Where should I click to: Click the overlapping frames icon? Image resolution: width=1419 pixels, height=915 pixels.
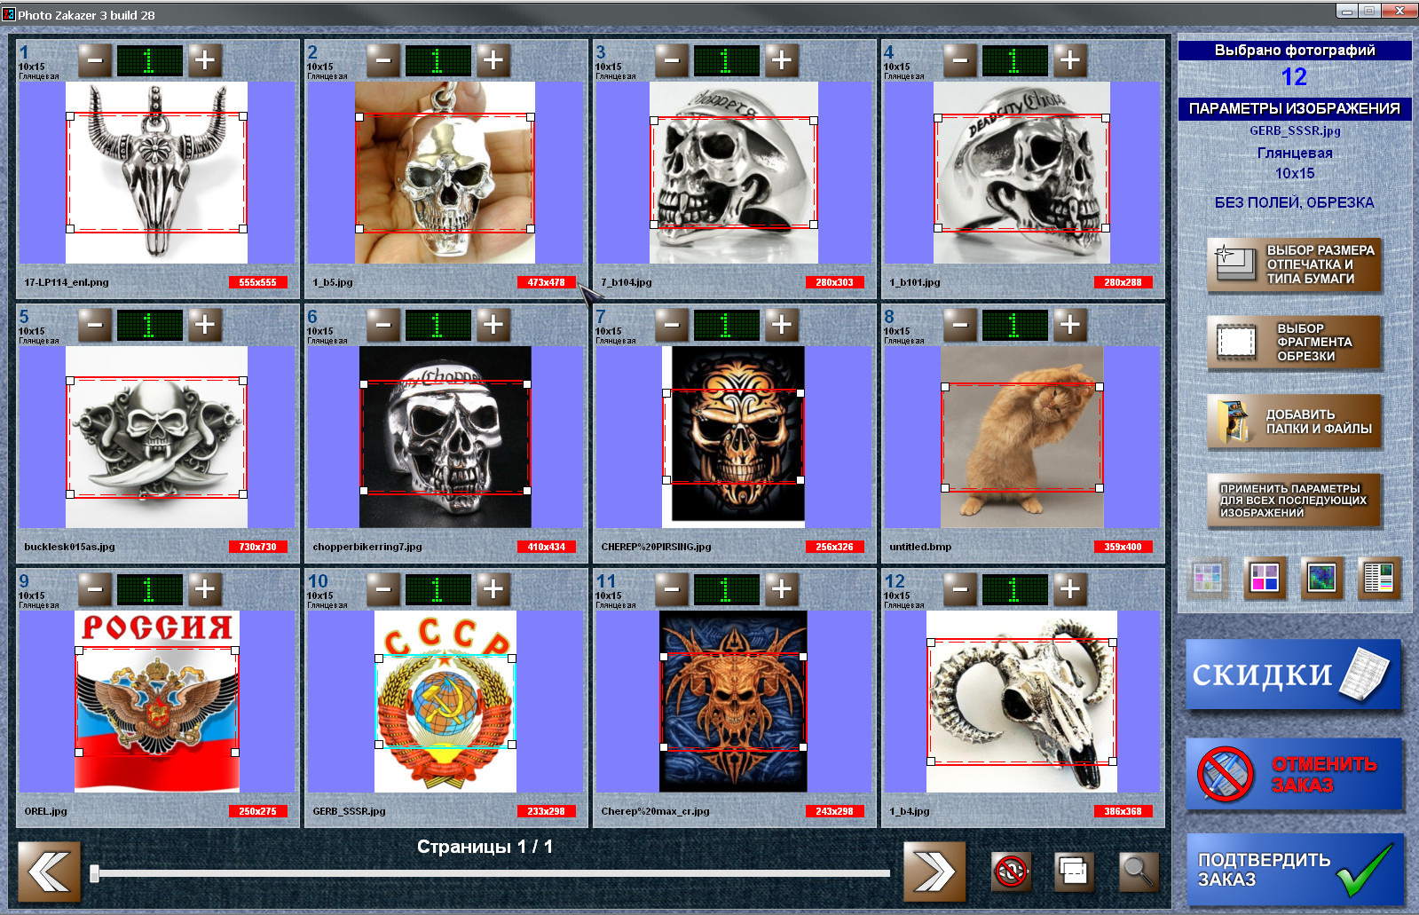(1074, 872)
